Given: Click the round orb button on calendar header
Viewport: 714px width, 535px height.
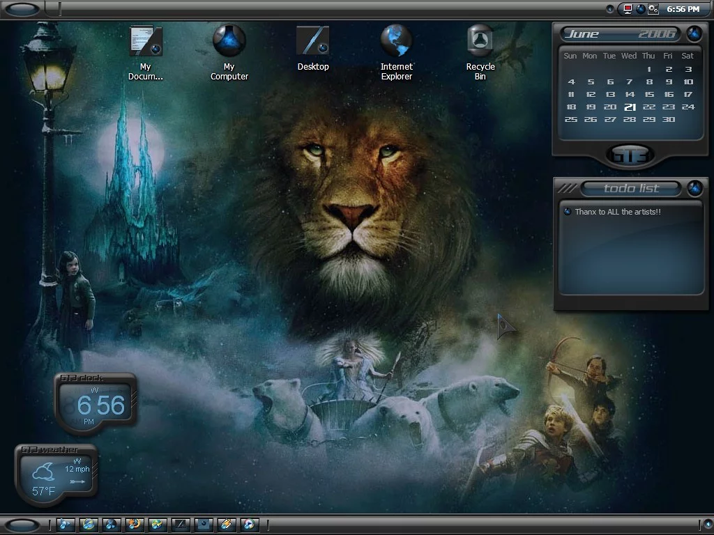Looking at the screenshot, I should click(x=694, y=33).
